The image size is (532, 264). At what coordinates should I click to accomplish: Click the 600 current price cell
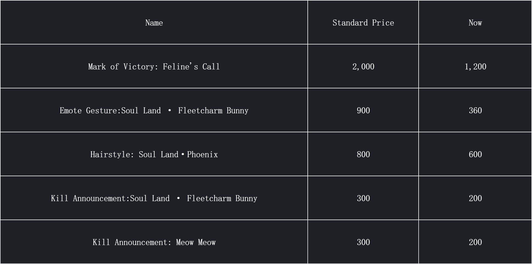pyautogui.click(x=475, y=155)
